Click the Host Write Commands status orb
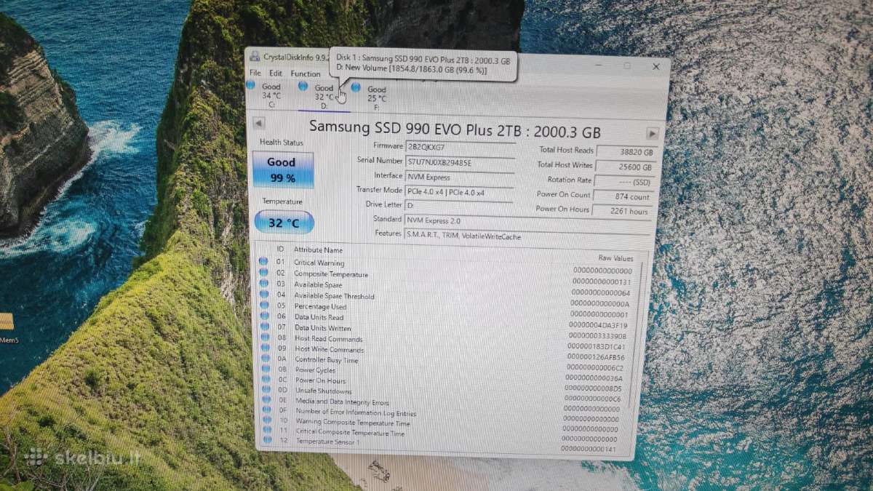This screenshot has width=873, height=491. pos(265,348)
